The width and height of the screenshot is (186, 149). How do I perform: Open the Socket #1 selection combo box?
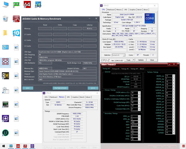[x=118, y=55]
